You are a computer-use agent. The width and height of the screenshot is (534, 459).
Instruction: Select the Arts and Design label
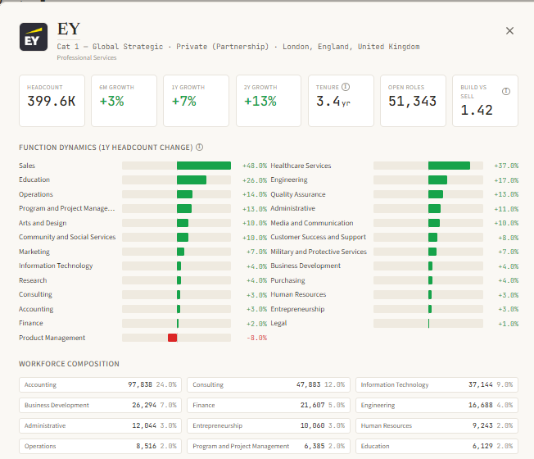43,223
